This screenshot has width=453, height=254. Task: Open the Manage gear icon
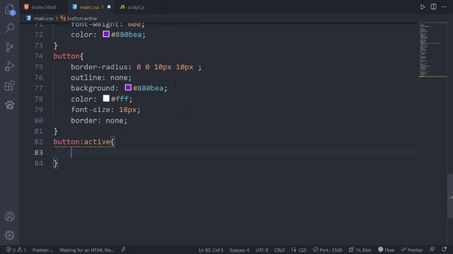point(9,235)
